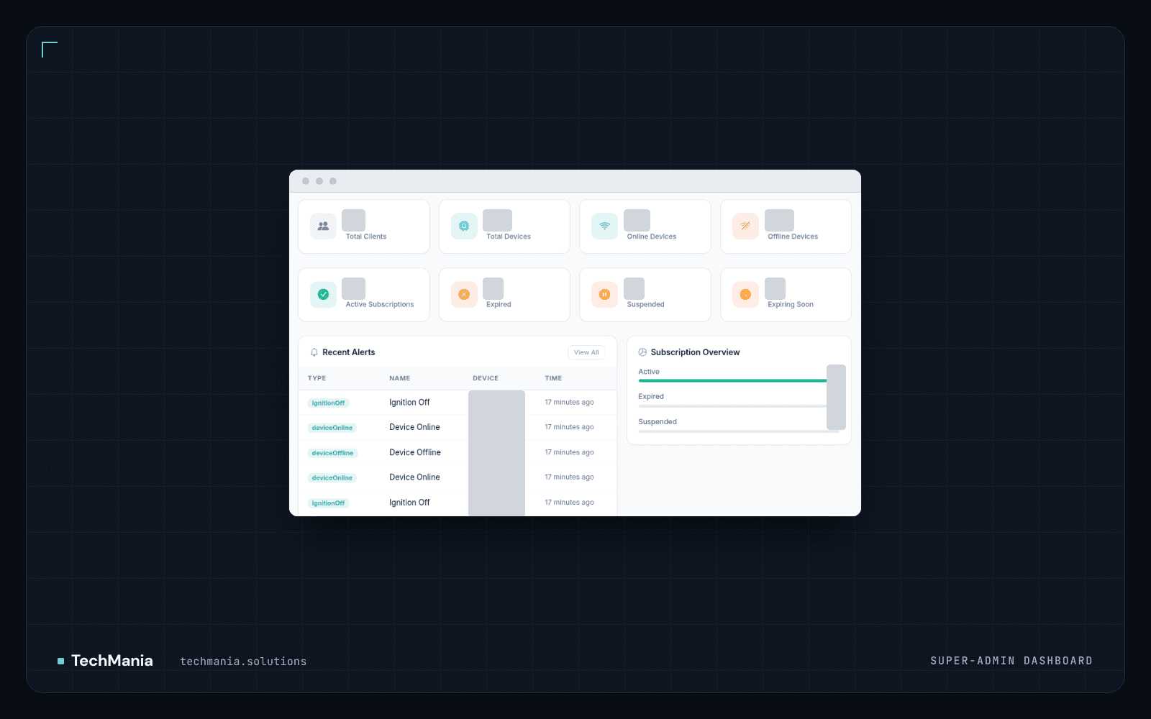
Task: Click the Expiring Soon warning icon
Action: pyautogui.click(x=745, y=294)
